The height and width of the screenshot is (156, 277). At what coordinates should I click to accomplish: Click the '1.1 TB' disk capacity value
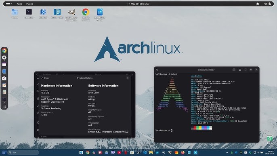coord(44,115)
